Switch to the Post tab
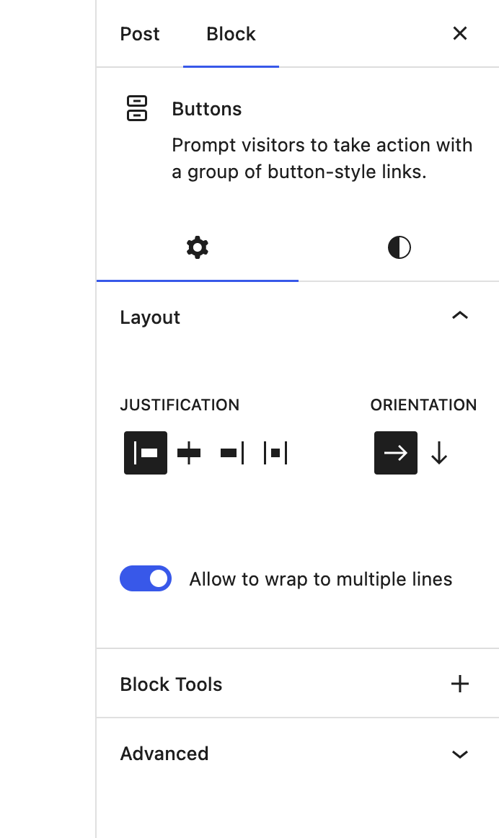The height and width of the screenshot is (838, 499). point(139,34)
